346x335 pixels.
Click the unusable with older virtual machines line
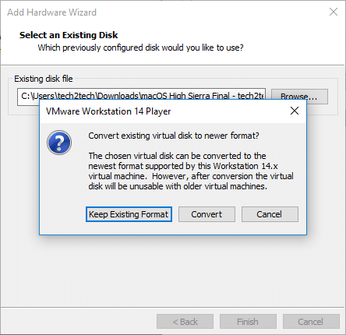(178, 186)
